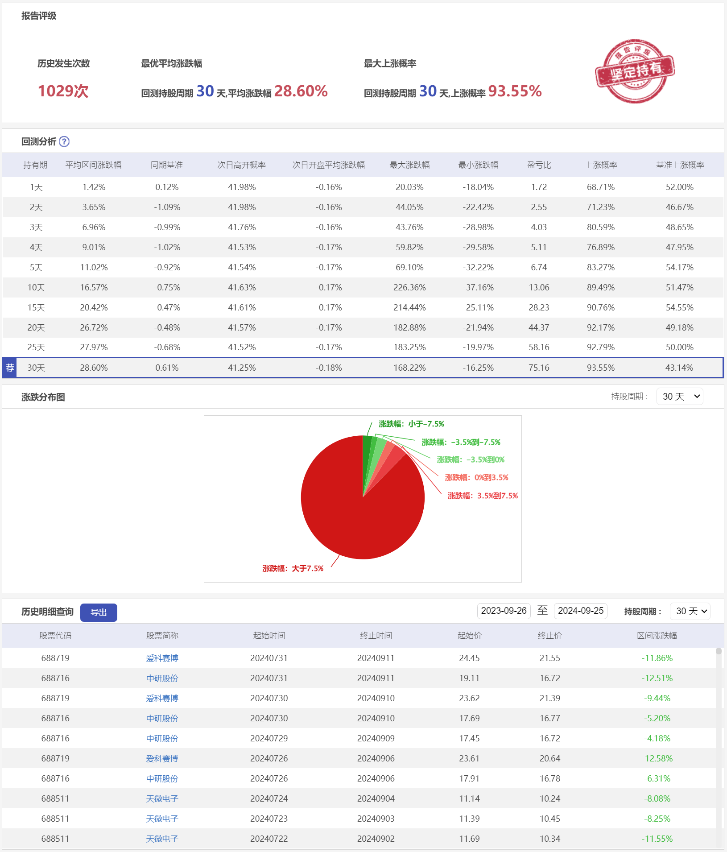Select the 10天 holding period row
This screenshot has height=852, width=727.
tap(36, 287)
